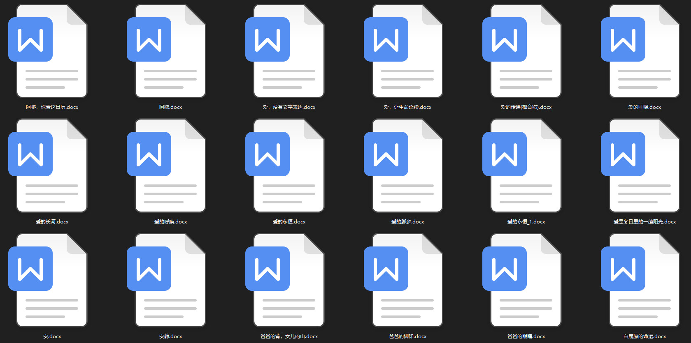
Task: Select the 爸爸的脚印.docx document icon
Action: pyautogui.click(x=403, y=280)
